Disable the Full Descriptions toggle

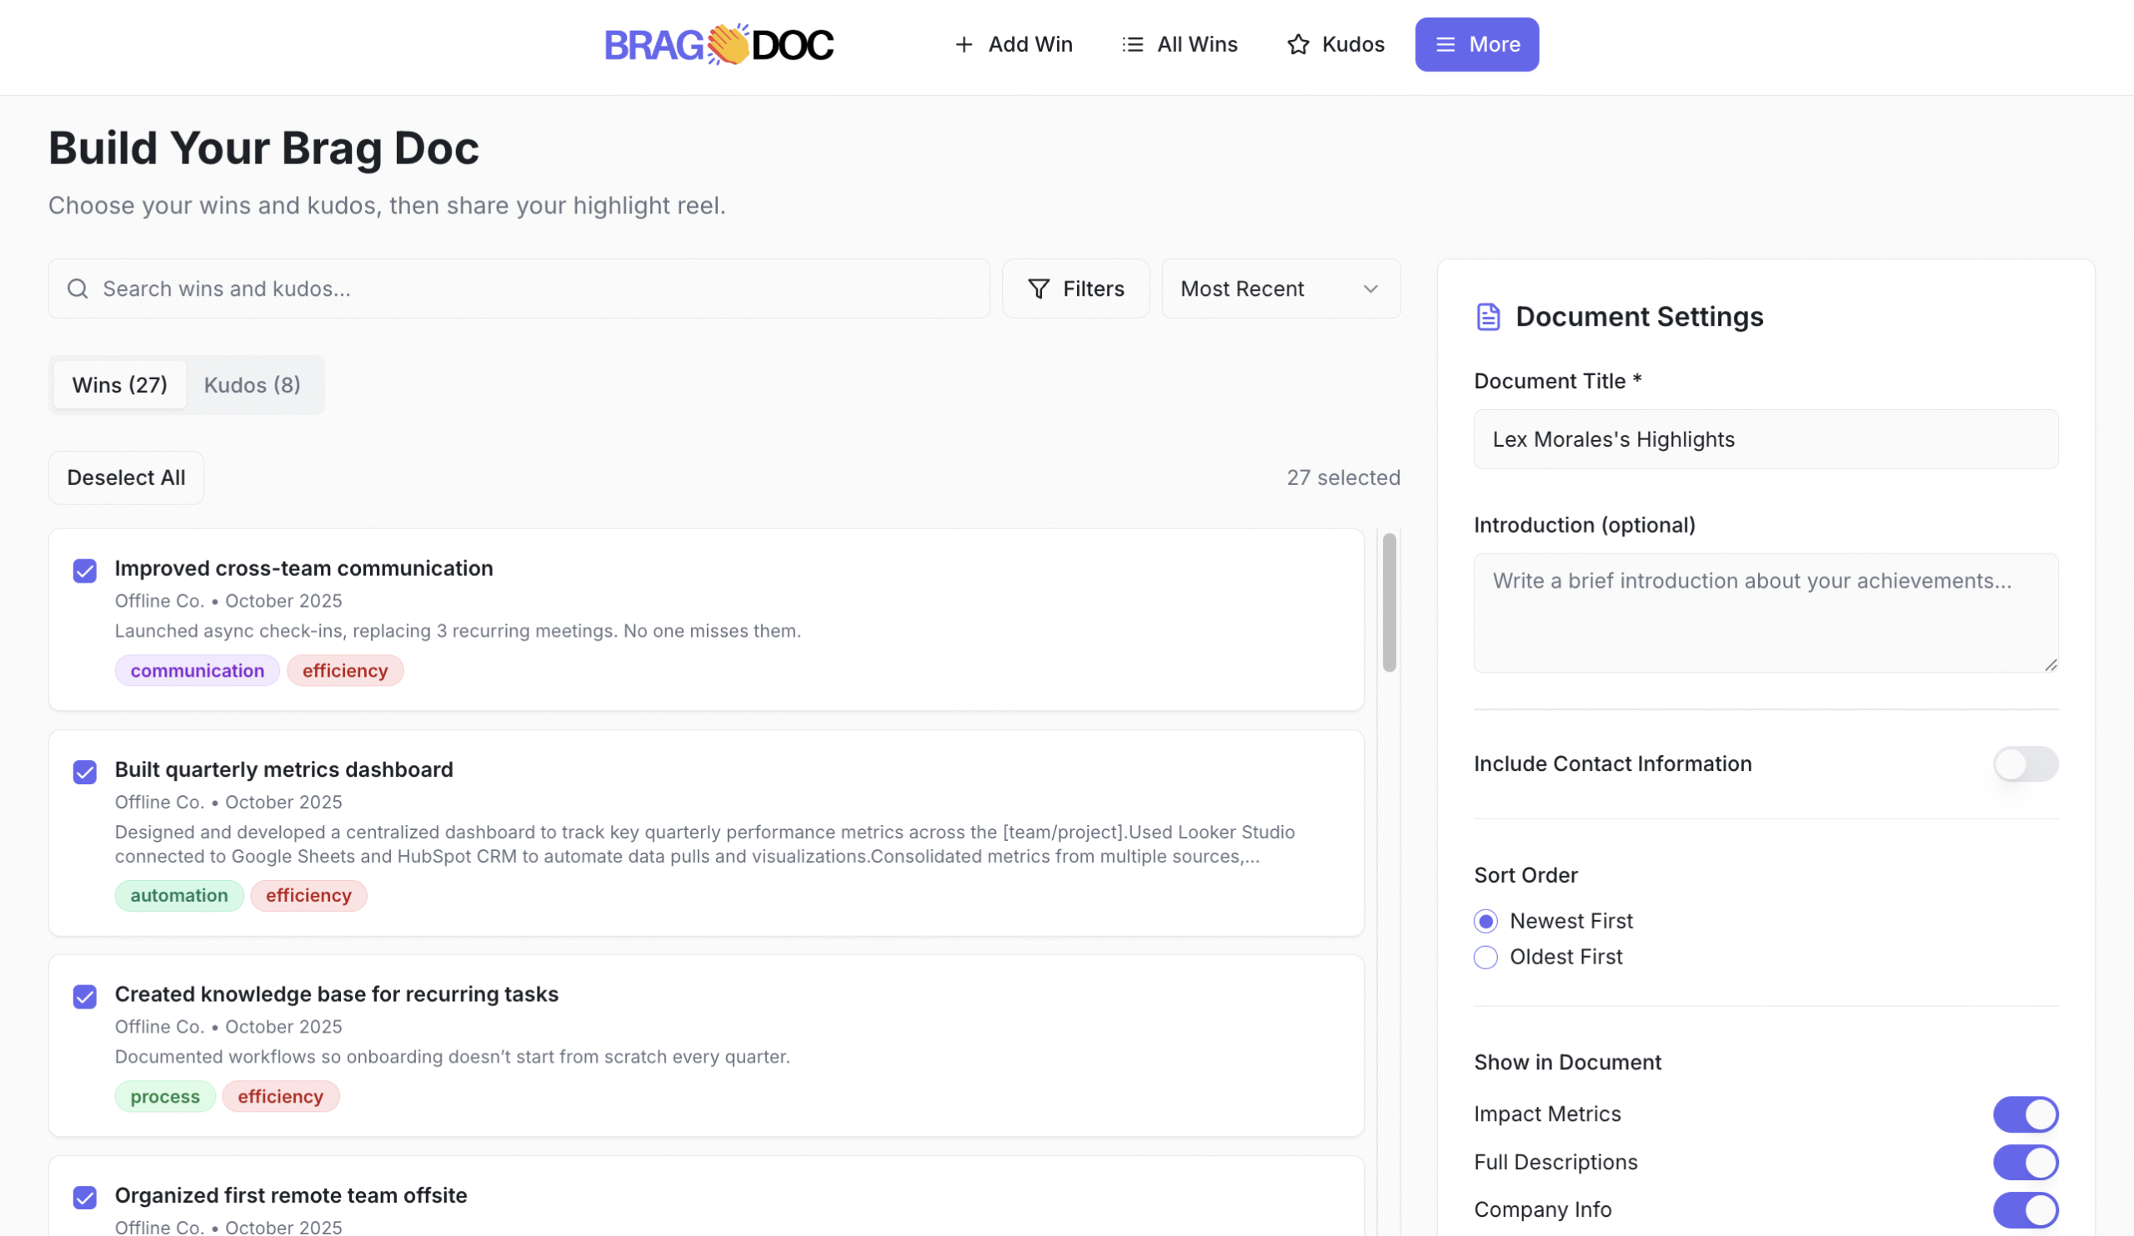pyautogui.click(x=2026, y=1163)
